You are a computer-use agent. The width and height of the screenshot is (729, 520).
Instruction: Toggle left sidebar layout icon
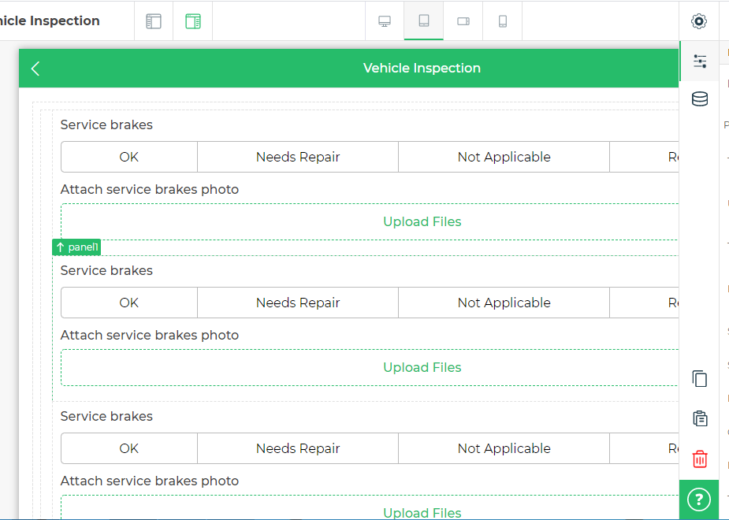pyautogui.click(x=154, y=21)
